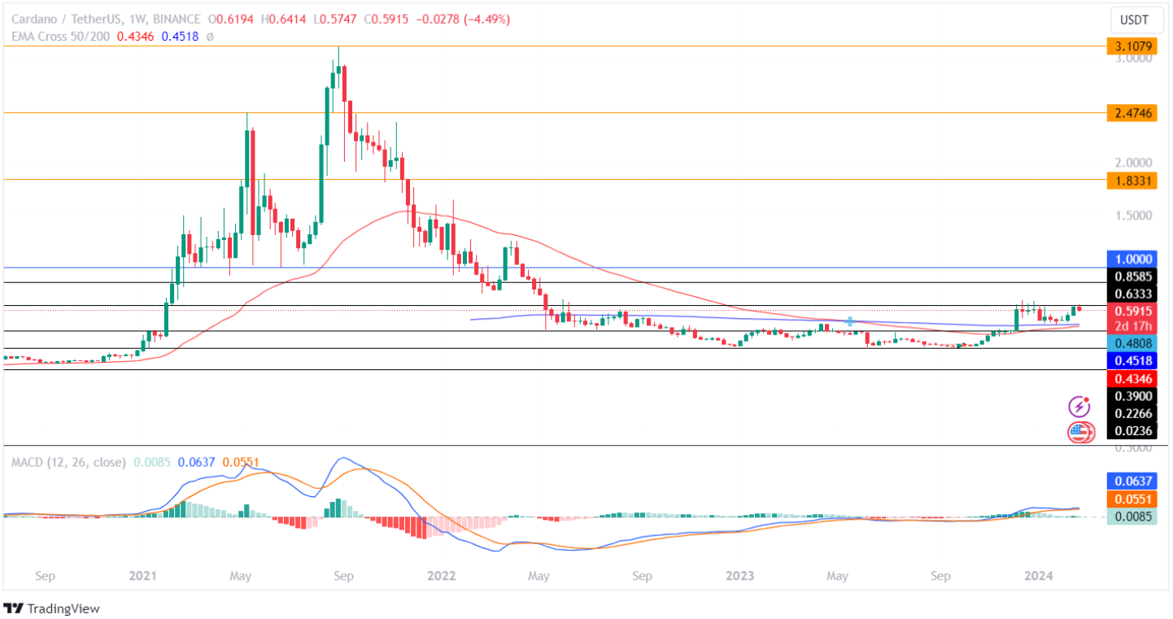
Task: Click the 3.1079 orange price label
Action: tap(1132, 46)
